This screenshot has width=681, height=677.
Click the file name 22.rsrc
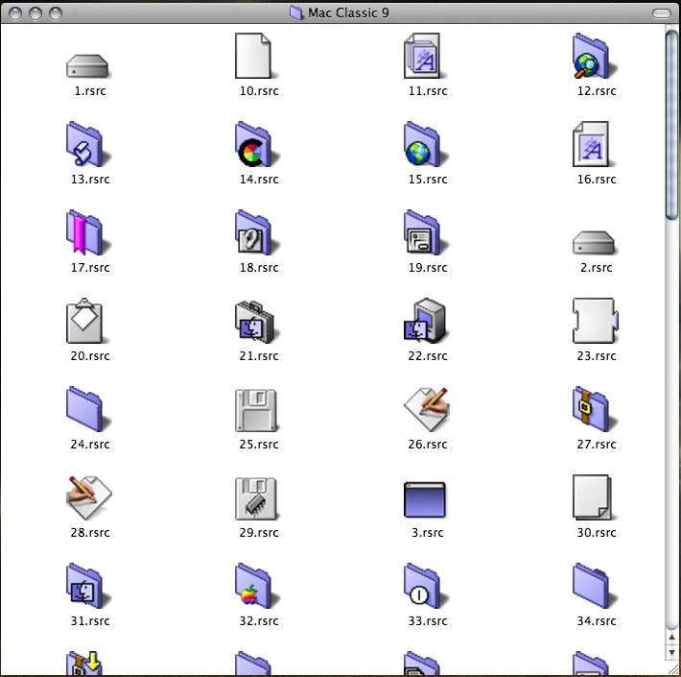[428, 355]
